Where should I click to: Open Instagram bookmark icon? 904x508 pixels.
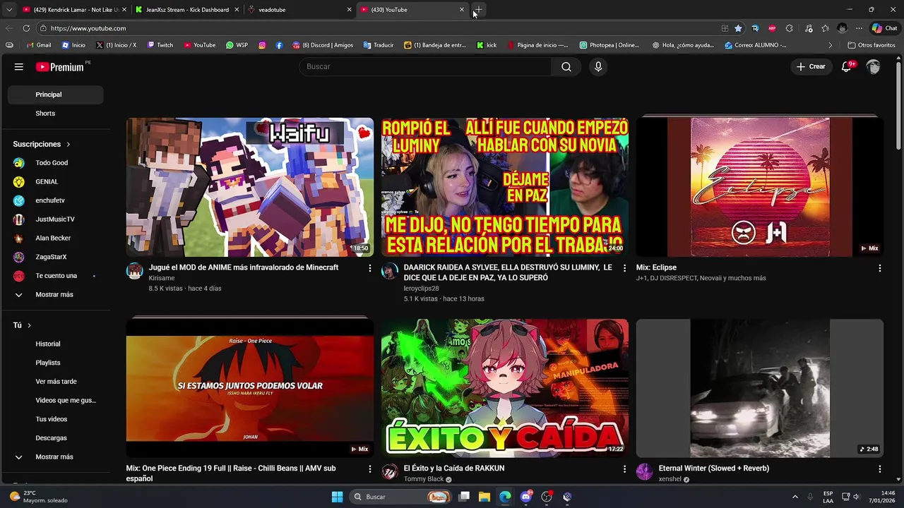coord(262,45)
